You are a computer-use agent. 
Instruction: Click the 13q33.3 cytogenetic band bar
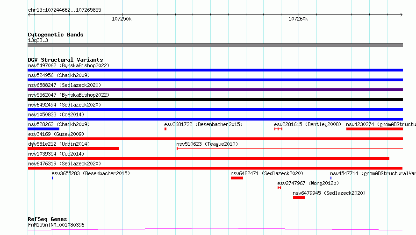[x=215, y=45]
